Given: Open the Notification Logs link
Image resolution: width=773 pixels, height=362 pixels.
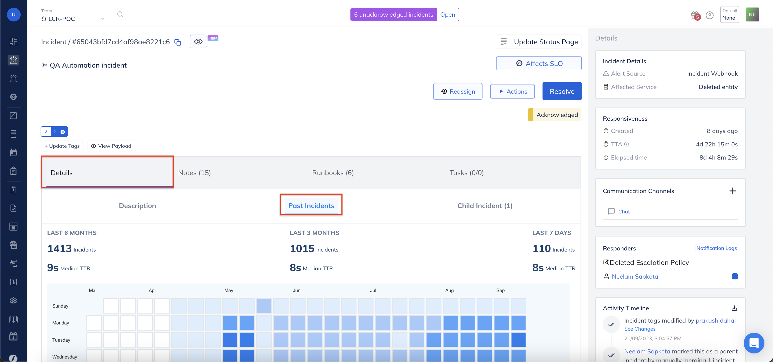Looking at the screenshot, I should 716,248.
